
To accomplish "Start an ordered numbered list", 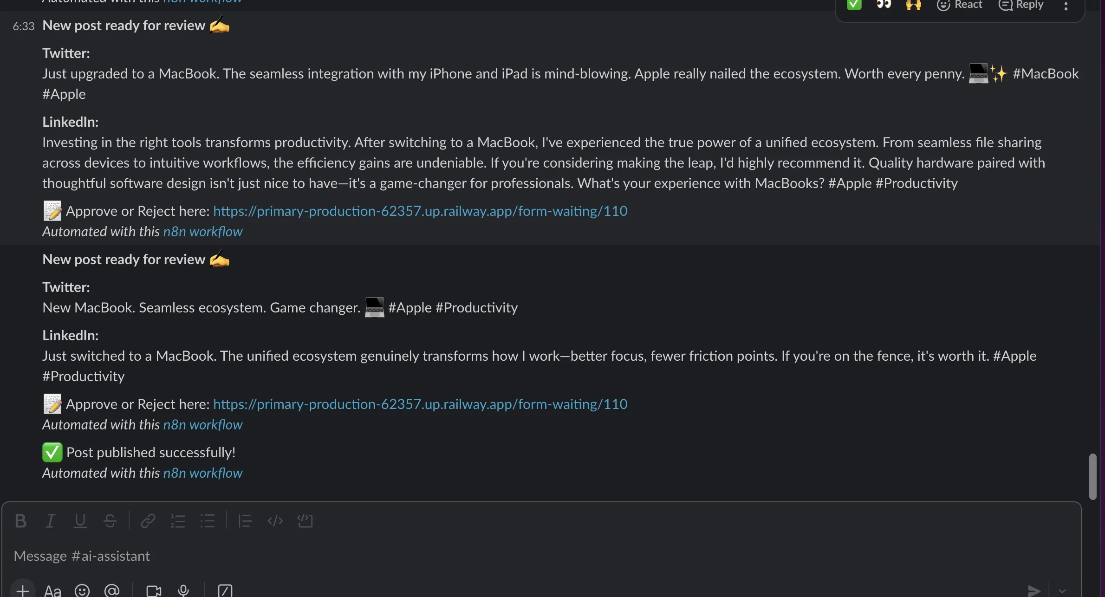I will 178,521.
